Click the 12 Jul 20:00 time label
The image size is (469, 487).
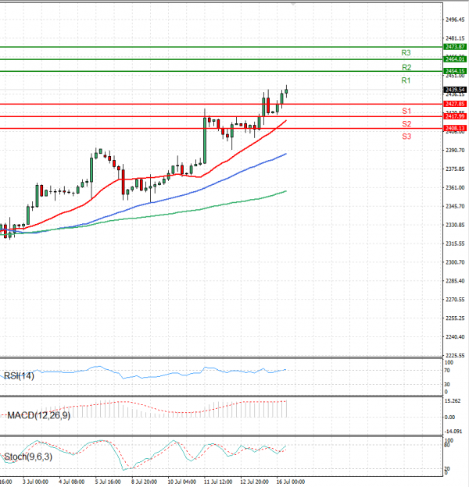pyautogui.click(x=254, y=482)
